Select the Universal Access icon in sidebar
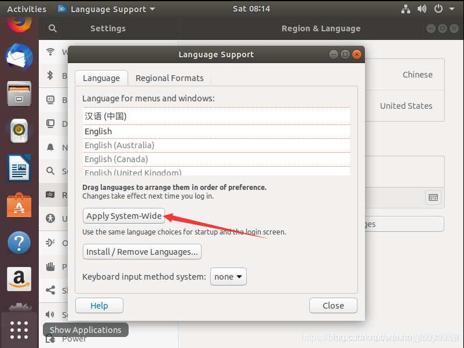 [x=50, y=218]
